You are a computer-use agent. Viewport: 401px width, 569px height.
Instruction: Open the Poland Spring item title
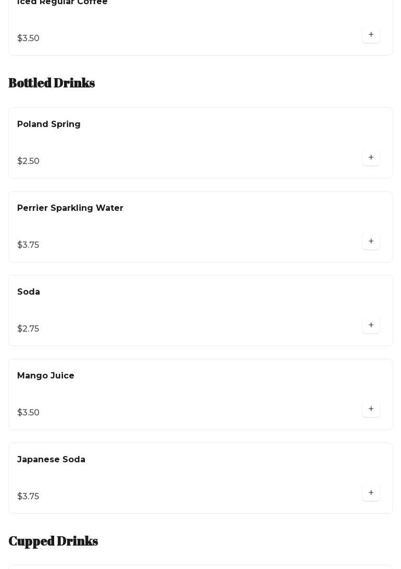[x=49, y=124]
